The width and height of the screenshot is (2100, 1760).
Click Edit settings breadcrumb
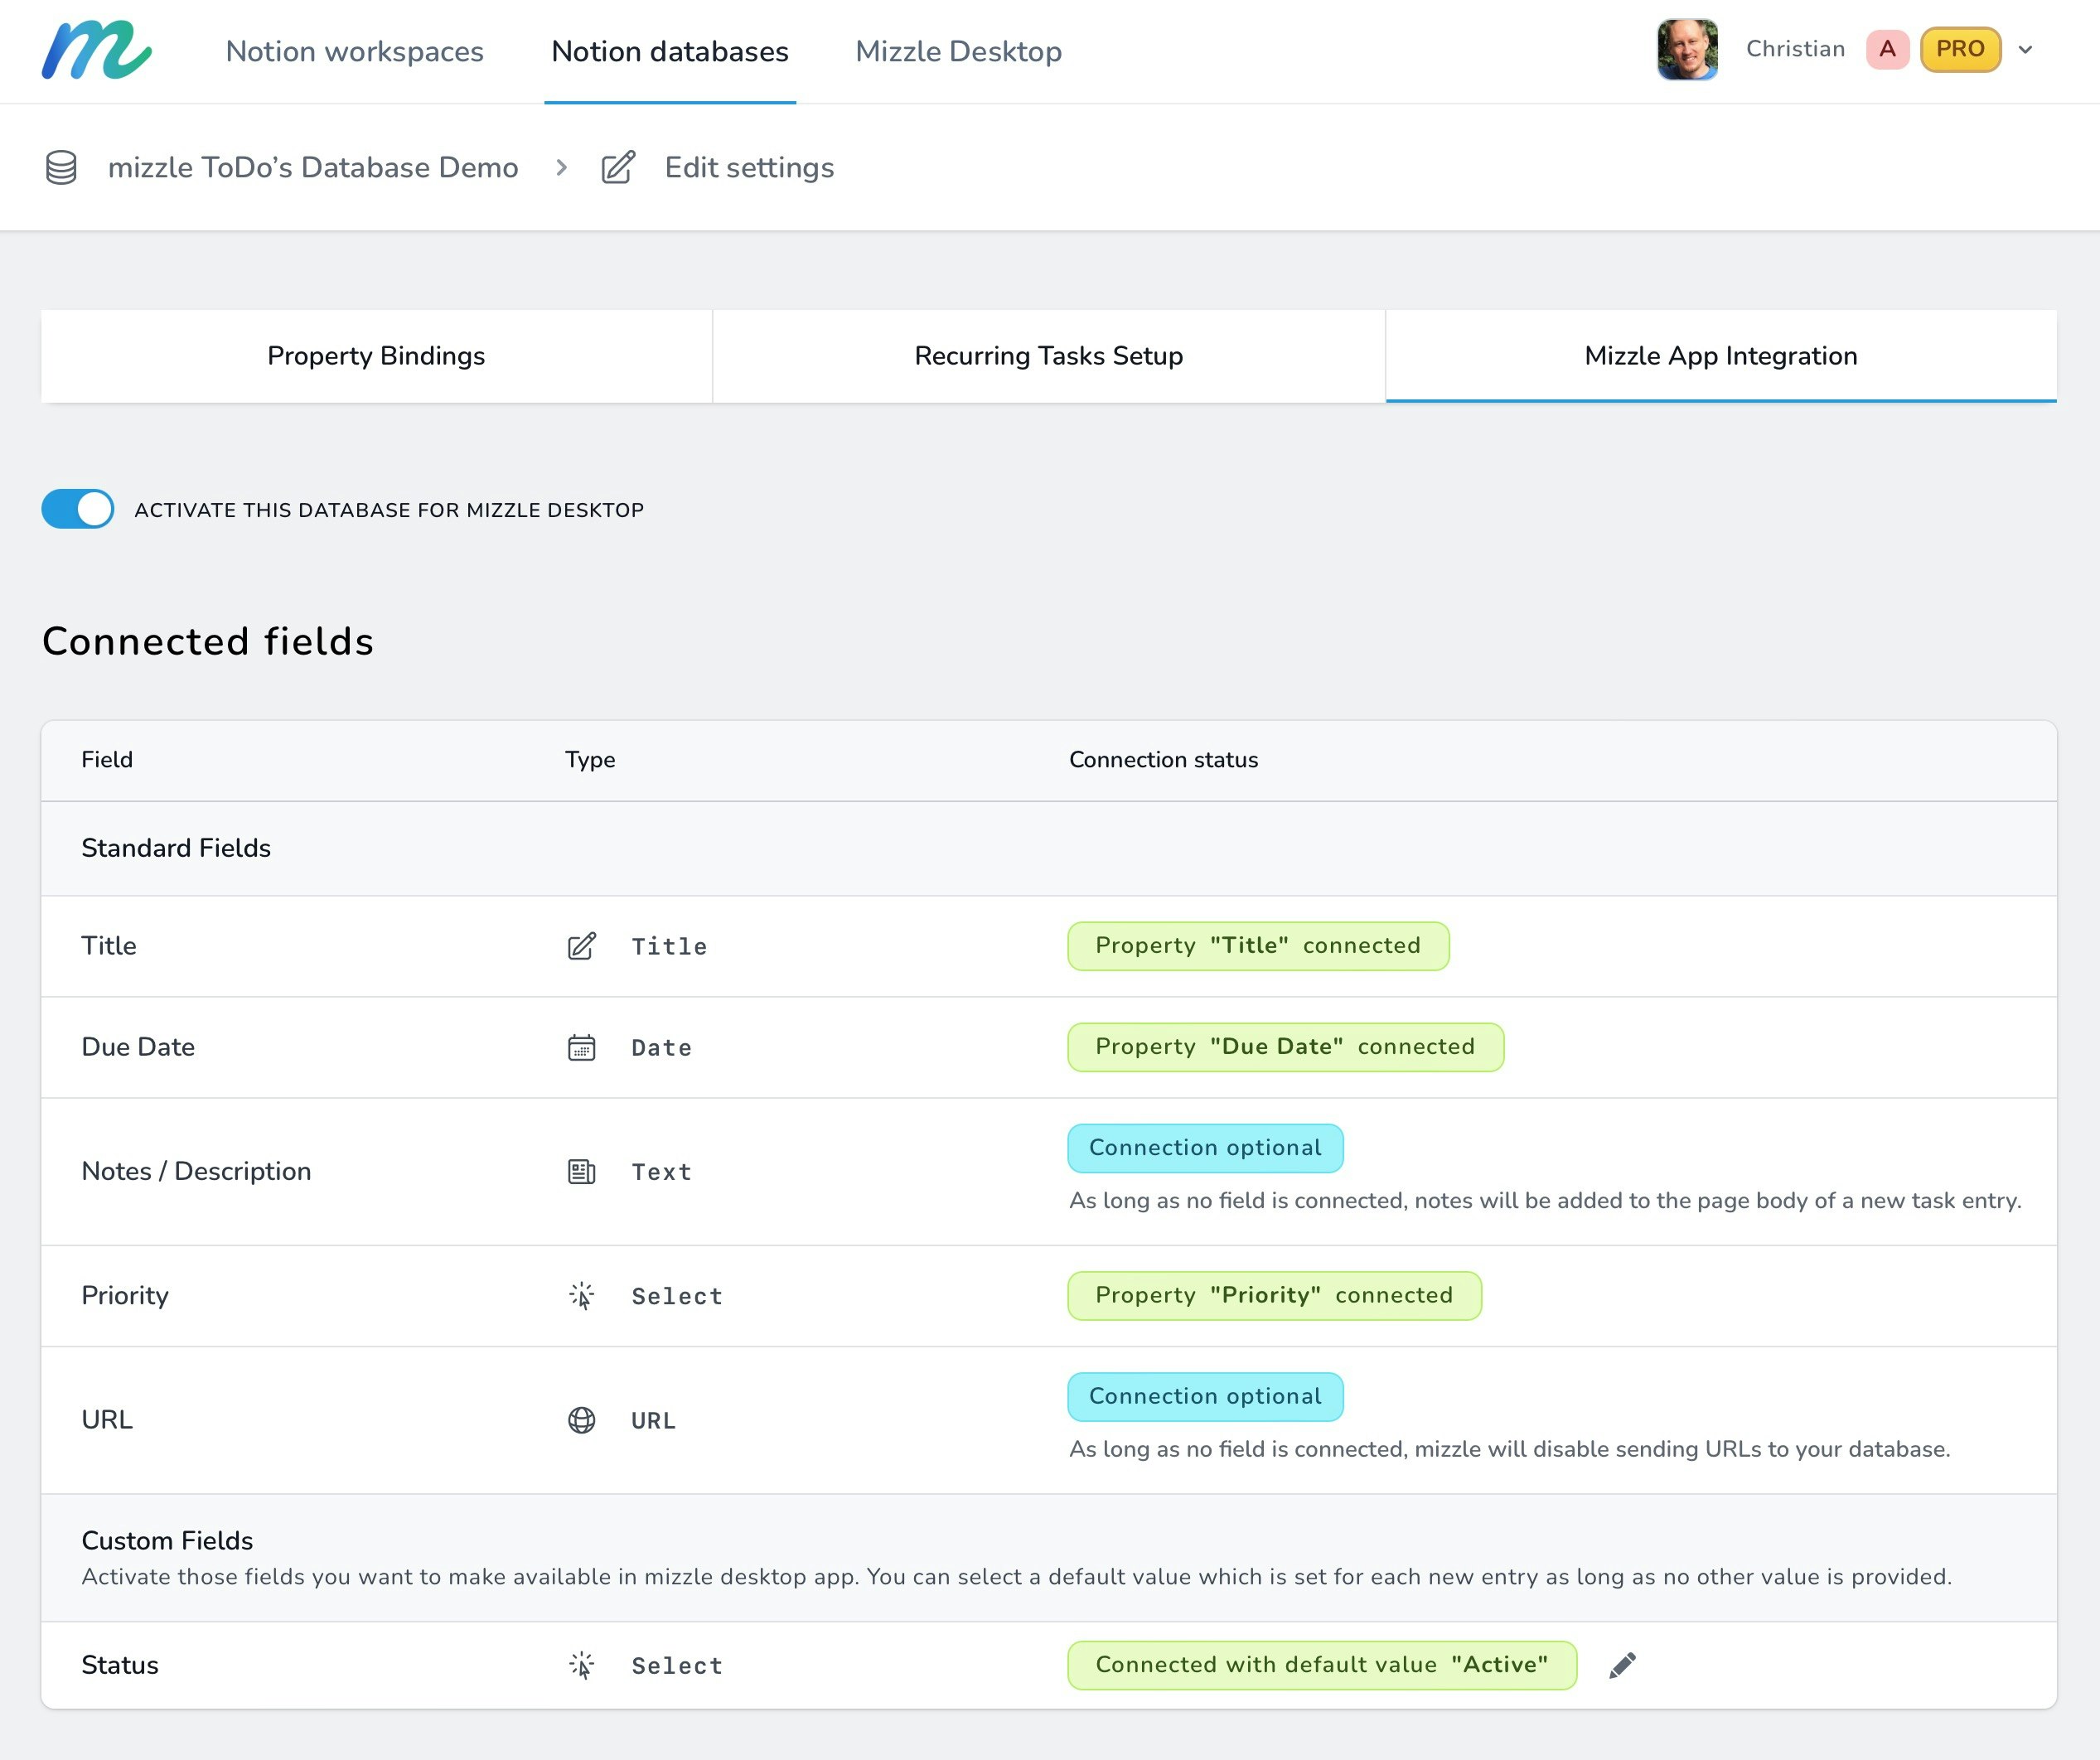click(x=749, y=167)
